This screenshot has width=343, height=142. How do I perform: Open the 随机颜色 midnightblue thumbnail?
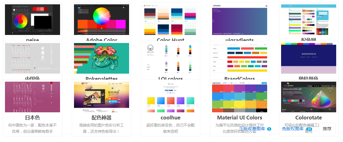308,58
